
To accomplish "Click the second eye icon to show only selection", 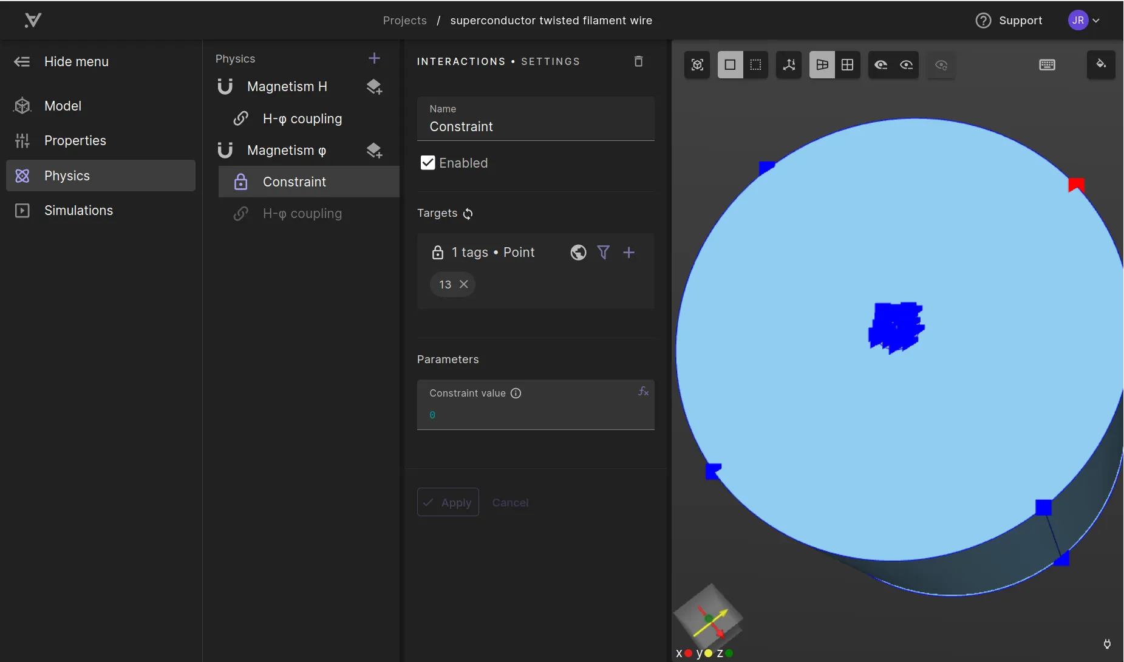I will click(x=906, y=65).
